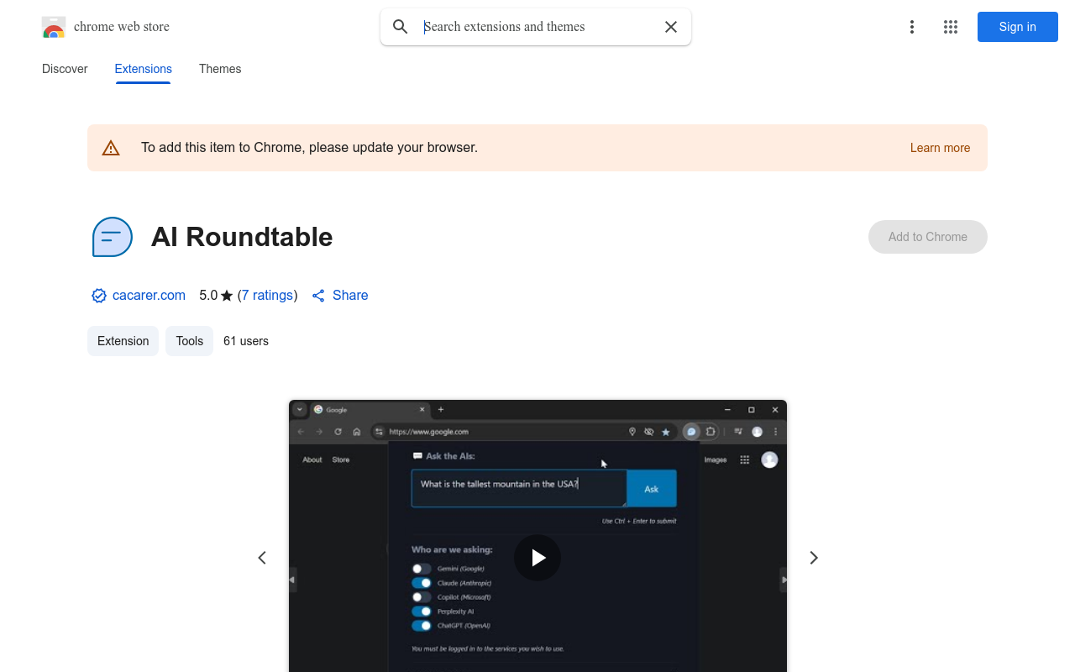Play the preview video
The width and height of the screenshot is (1075, 672).
tap(537, 558)
